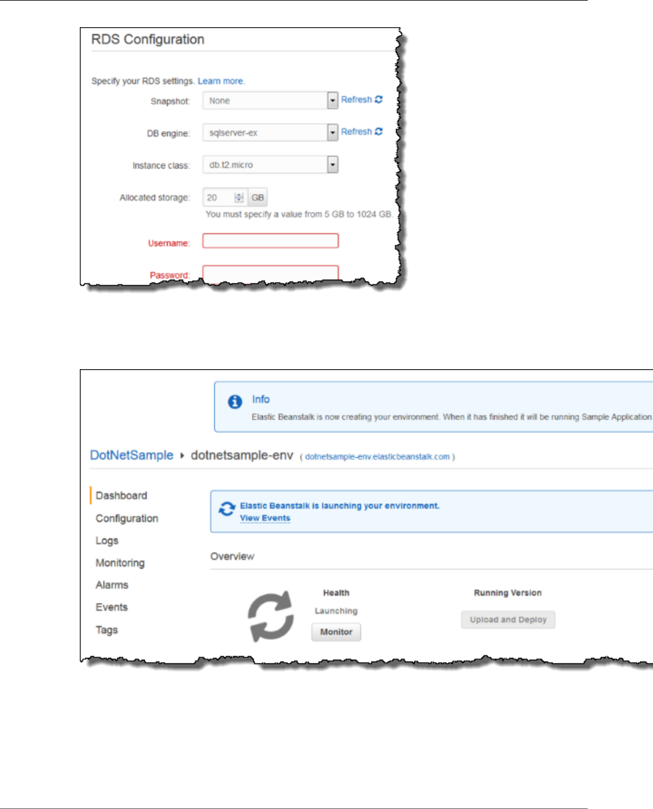Open dotnetsample-env.elasticbeanstalk.com URL link
Viewport: 653px width, 809px height.
click(x=377, y=457)
